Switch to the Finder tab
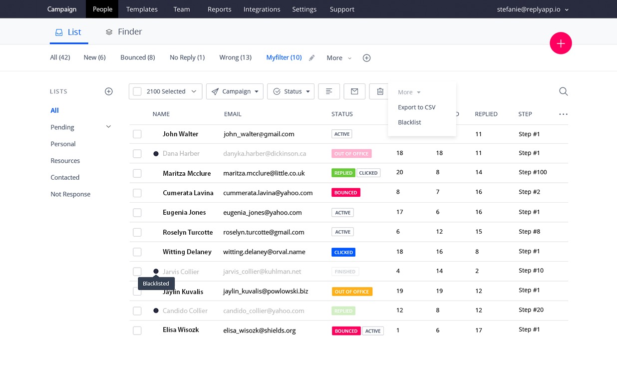Screen dimensions: 617x371 point(124,32)
